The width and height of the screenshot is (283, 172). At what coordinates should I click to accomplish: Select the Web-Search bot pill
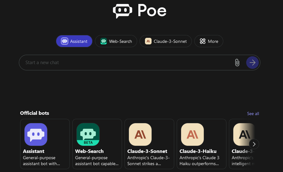(116, 41)
